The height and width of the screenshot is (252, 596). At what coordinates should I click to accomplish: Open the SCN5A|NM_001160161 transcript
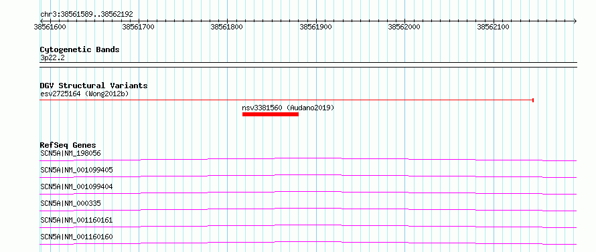pos(76,220)
